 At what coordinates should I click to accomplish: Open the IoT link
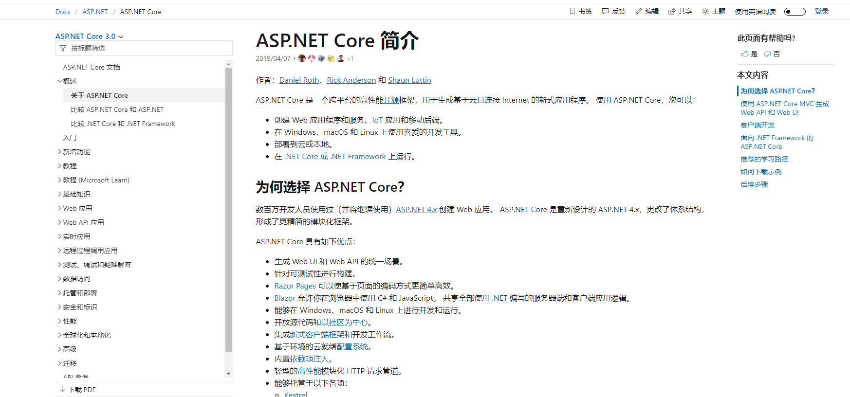[377, 120]
